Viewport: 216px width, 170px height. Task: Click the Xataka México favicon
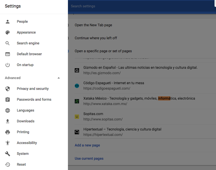(77, 101)
